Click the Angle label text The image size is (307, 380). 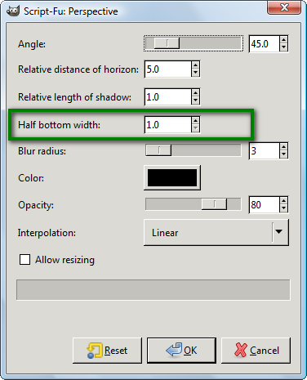click(32, 44)
